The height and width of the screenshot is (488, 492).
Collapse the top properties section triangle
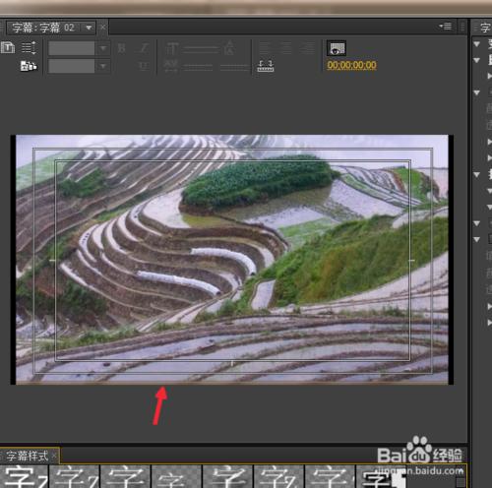pos(477,43)
